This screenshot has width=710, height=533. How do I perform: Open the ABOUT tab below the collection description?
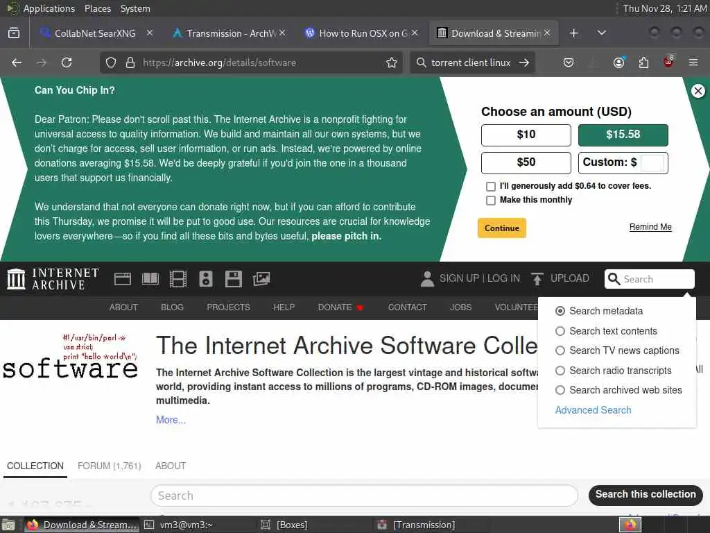click(x=171, y=466)
